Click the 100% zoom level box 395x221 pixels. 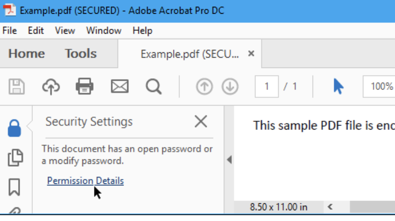379,87
